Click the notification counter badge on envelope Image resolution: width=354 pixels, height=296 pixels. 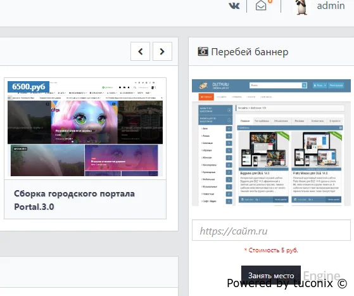[270, 1]
